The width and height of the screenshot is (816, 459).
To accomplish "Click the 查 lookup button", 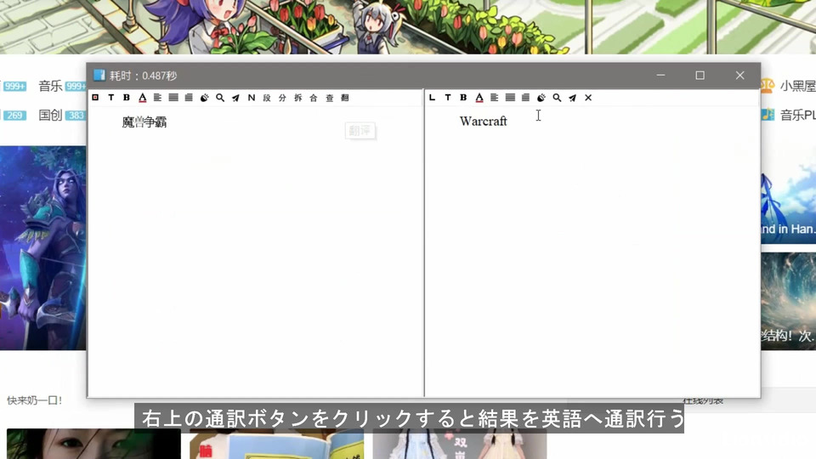I will 330,97.
